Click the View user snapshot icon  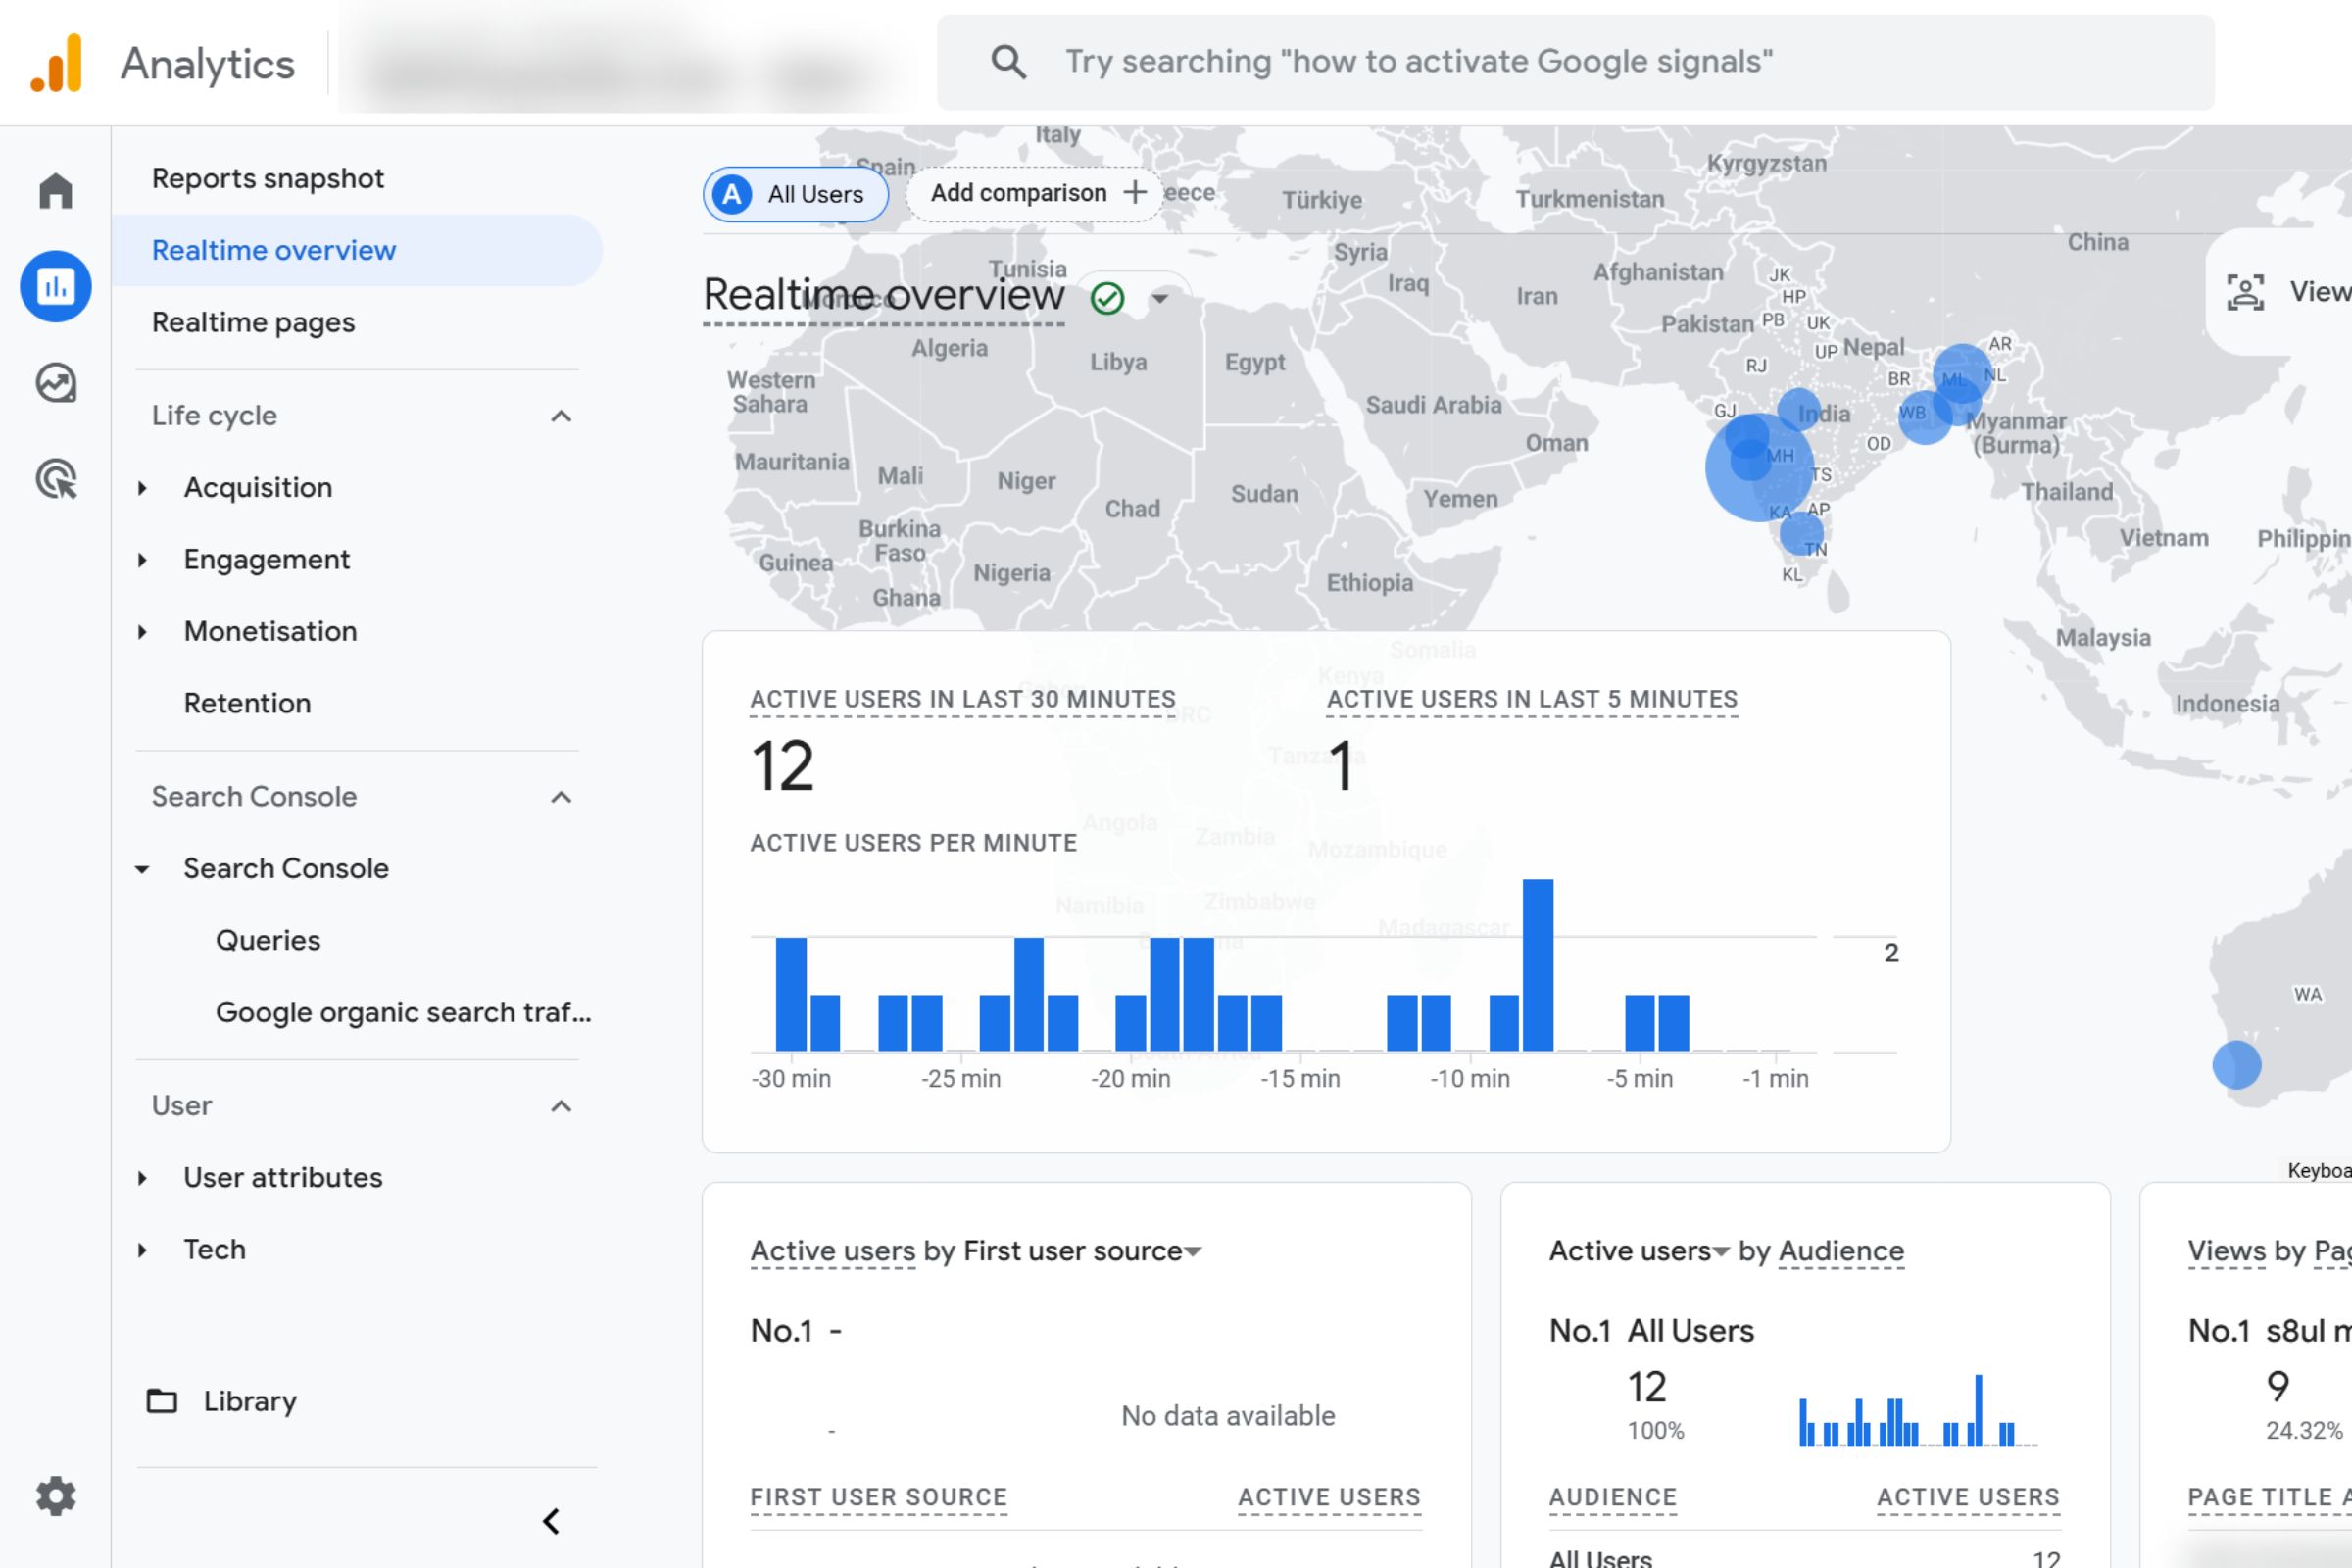[x=2245, y=292]
